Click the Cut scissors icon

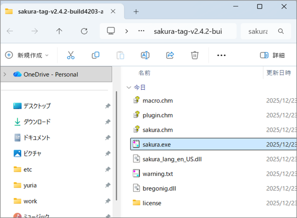coord(71,55)
